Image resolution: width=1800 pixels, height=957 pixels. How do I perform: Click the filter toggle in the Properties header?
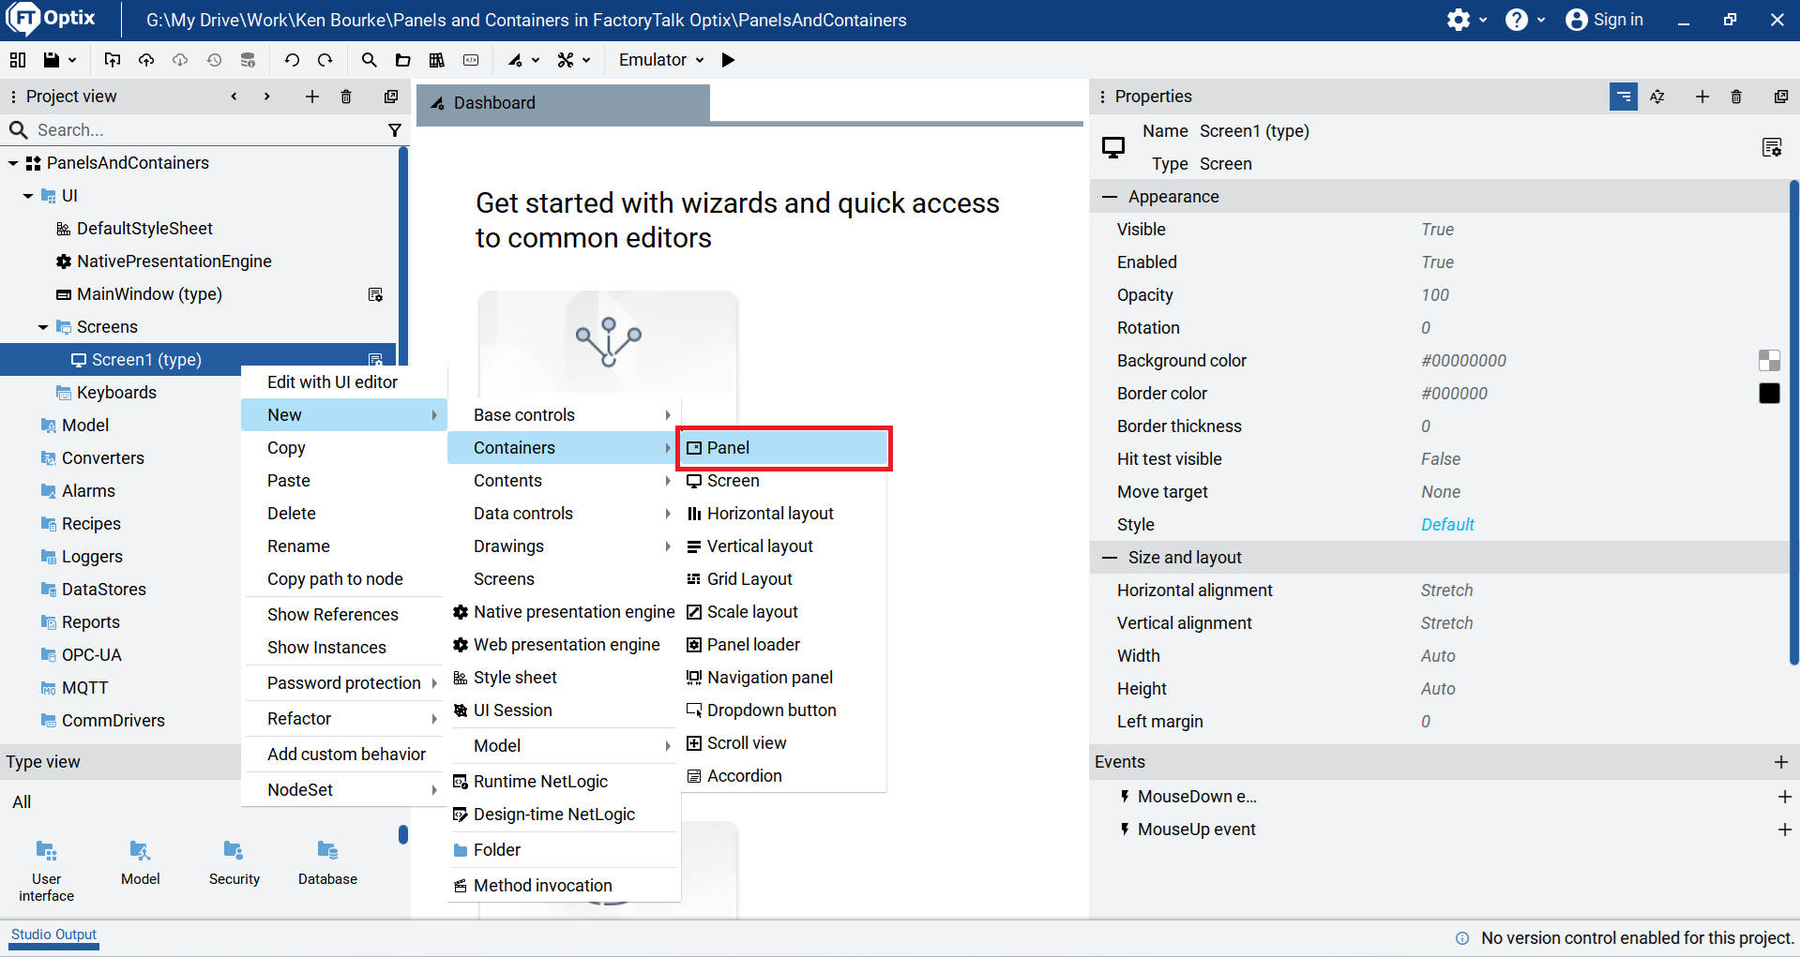pos(1624,97)
